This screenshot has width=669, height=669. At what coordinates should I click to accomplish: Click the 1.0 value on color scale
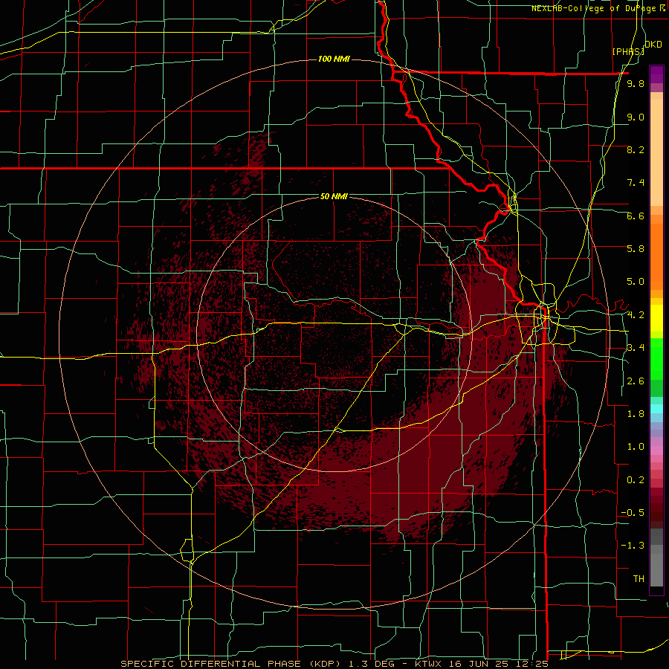pos(636,447)
